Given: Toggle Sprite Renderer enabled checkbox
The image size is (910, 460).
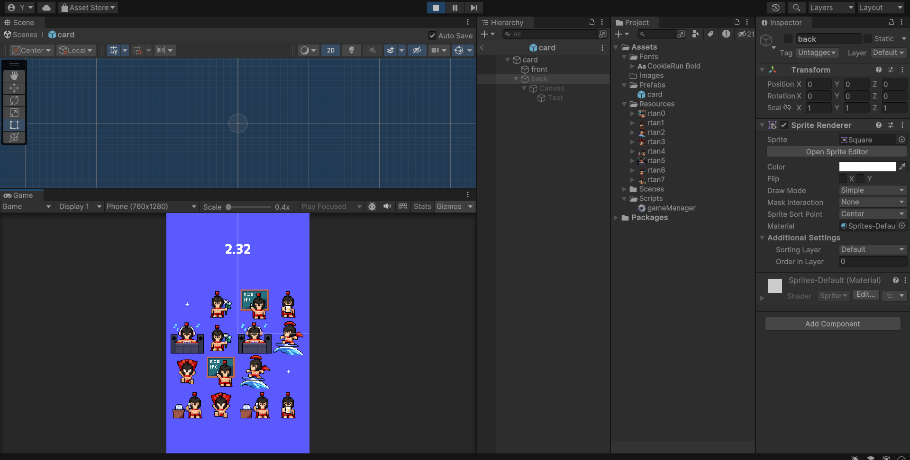Looking at the screenshot, I should pos(784,125).
